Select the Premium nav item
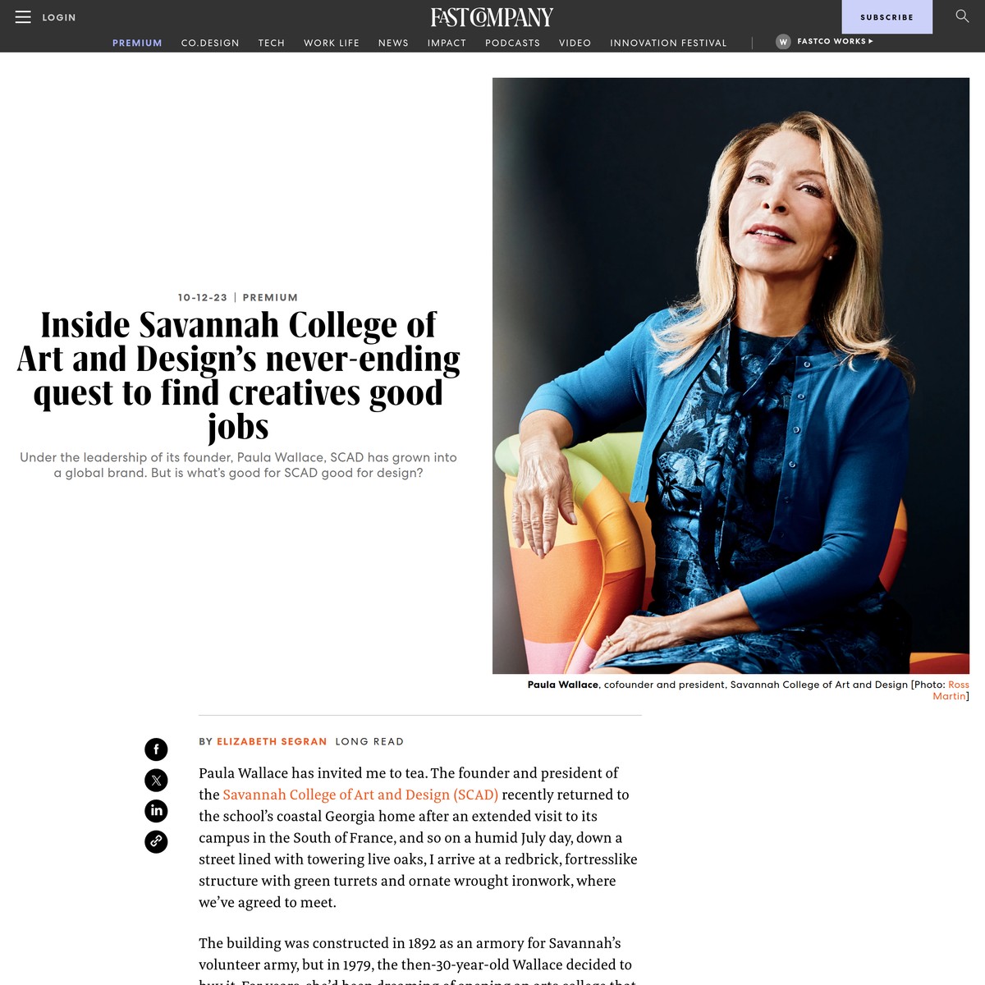Screen dimensions: 985x985 [137, 43]
